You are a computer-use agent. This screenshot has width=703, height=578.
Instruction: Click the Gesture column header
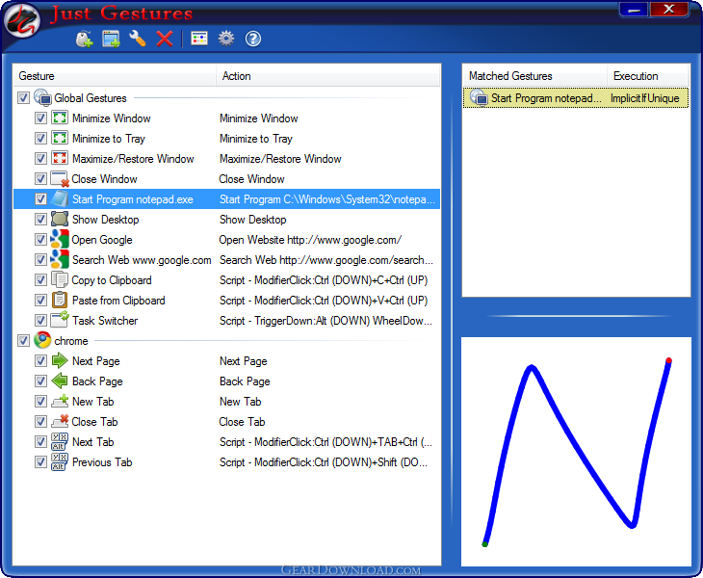click(x=115, y=76)
